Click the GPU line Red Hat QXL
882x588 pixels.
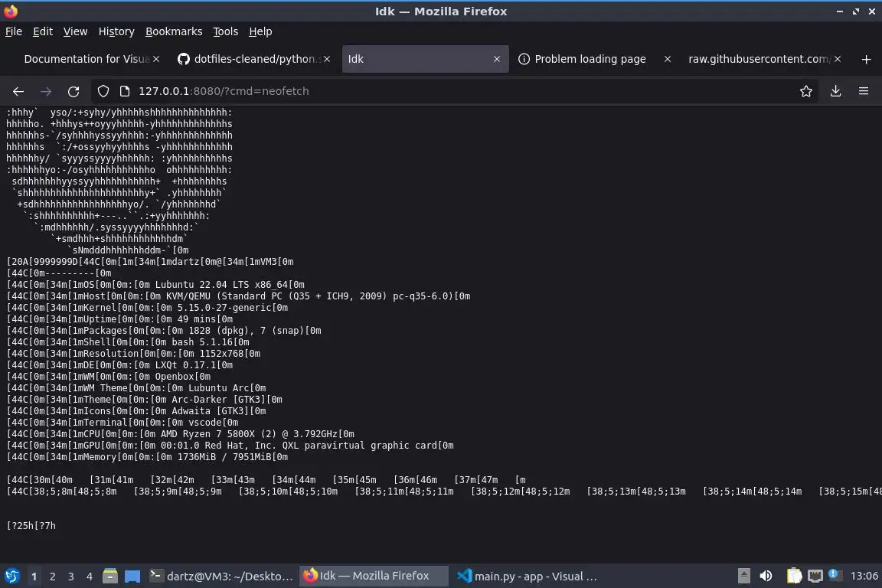click(230, 446)
